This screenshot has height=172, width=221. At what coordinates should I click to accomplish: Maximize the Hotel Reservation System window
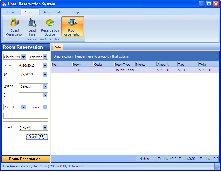coord(209,4)
